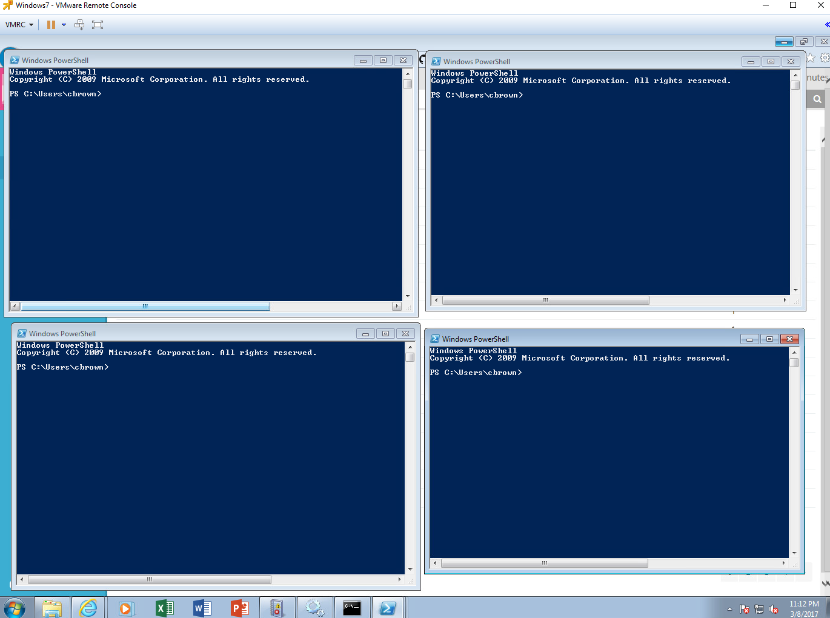The height and width of the screenshot is (618, 830).
Task: Open the VMRC dropdown menu
Action: pos(19,25)
